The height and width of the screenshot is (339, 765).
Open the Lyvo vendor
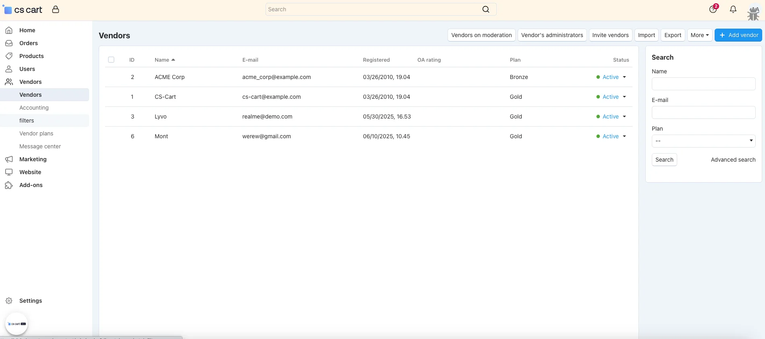(161, 116)
